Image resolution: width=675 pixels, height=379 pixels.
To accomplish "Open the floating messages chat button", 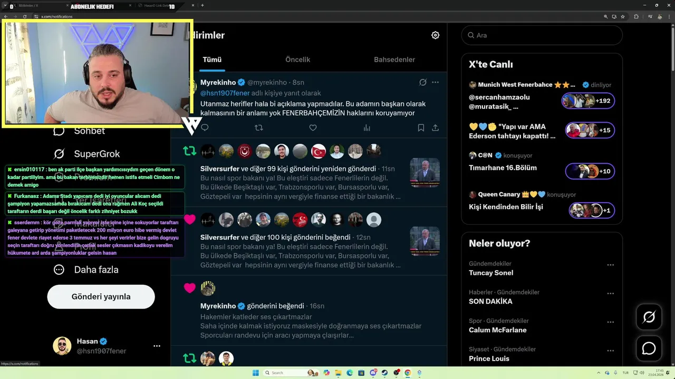I will click(649, 348).
